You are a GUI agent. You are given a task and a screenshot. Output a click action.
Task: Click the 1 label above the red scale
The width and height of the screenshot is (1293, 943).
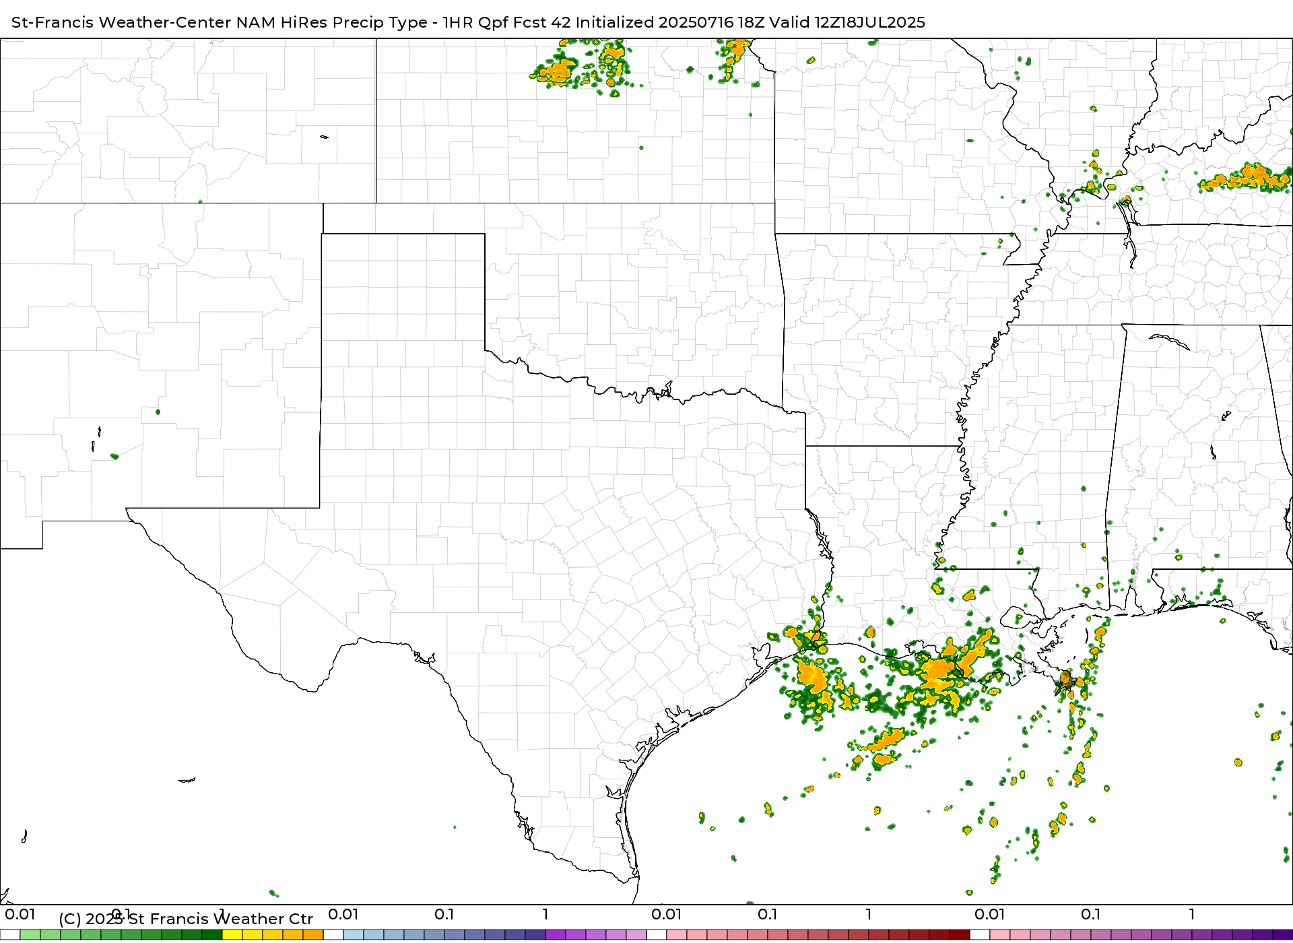[x=869, y=914]
